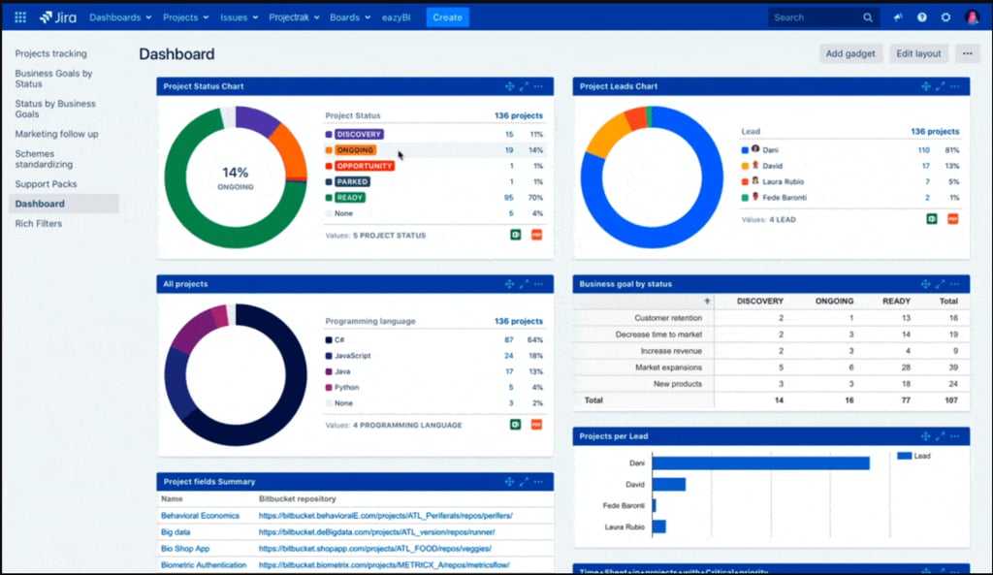Click inside the Search field
This screenshot has width=993, height=575.
coord(819,16)
